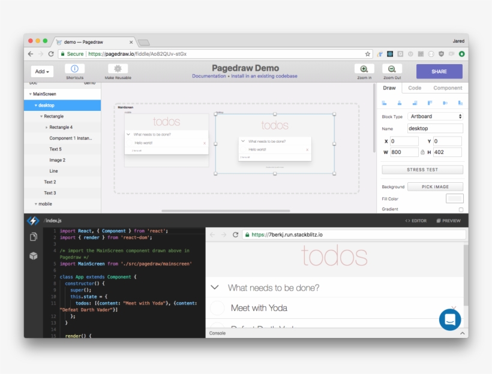Click the Zoom Out magnifier icon
Image resolution: width=492 pixels, height=374 pixels.
coord(392,69)
